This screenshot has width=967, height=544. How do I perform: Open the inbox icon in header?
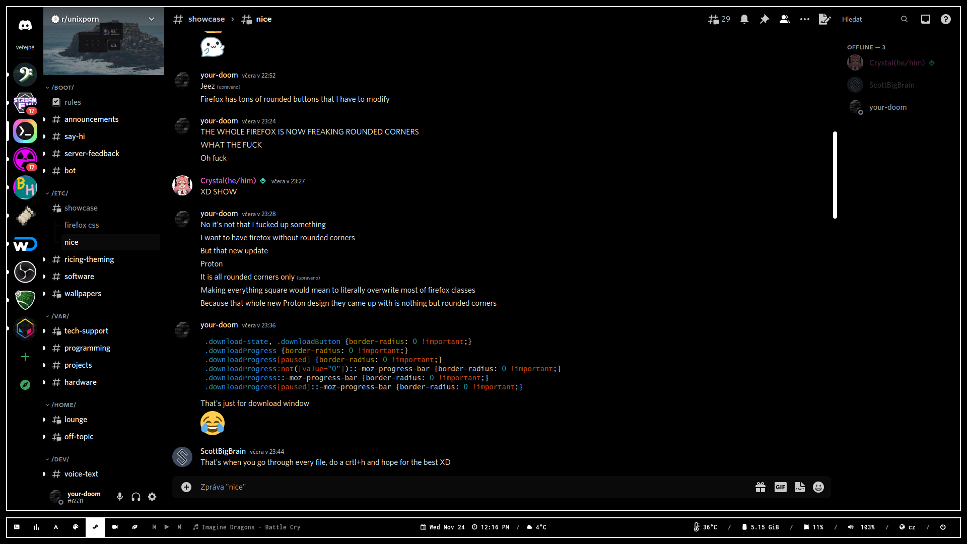pyautogui.click(x=926, y=19)
